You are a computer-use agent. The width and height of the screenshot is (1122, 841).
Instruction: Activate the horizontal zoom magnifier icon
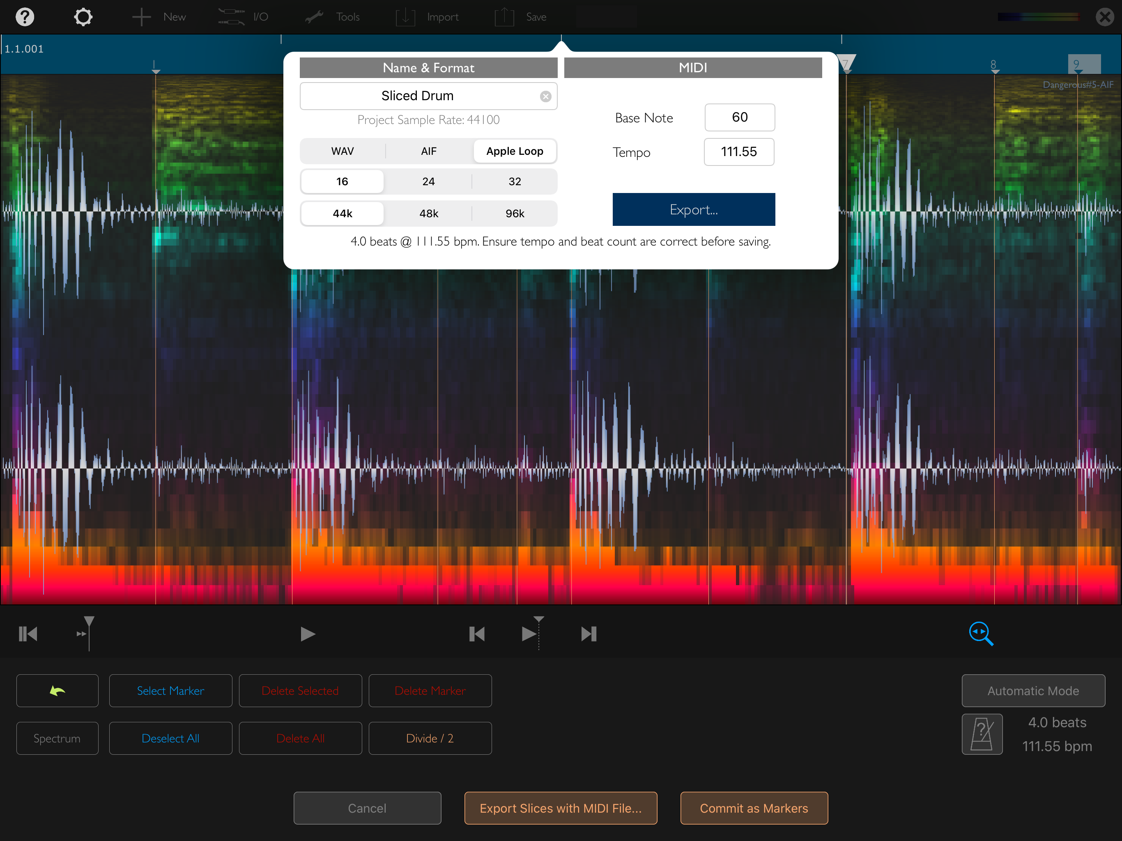pos(980,634)
